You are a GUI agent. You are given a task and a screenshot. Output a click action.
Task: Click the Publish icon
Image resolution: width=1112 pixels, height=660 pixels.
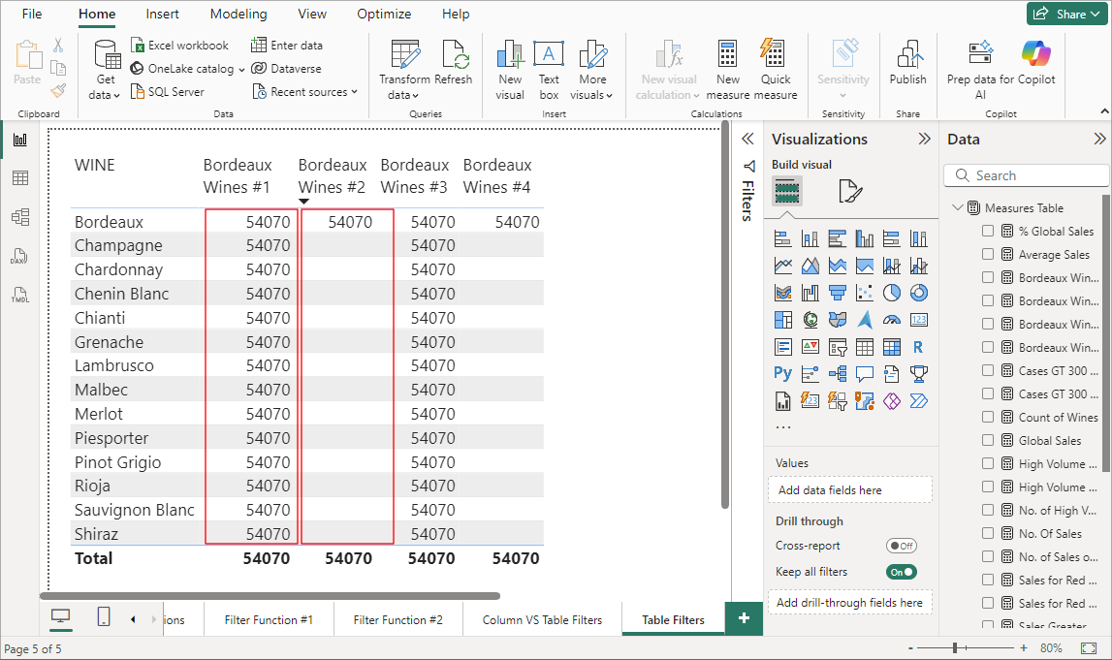(907, 64)
